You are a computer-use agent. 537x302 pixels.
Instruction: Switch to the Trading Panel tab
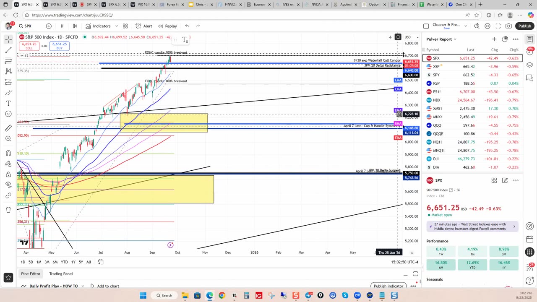pos(61,274)
